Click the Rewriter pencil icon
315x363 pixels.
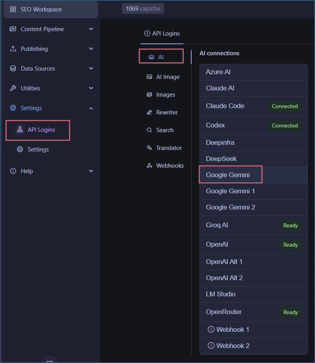pos(149,112)
